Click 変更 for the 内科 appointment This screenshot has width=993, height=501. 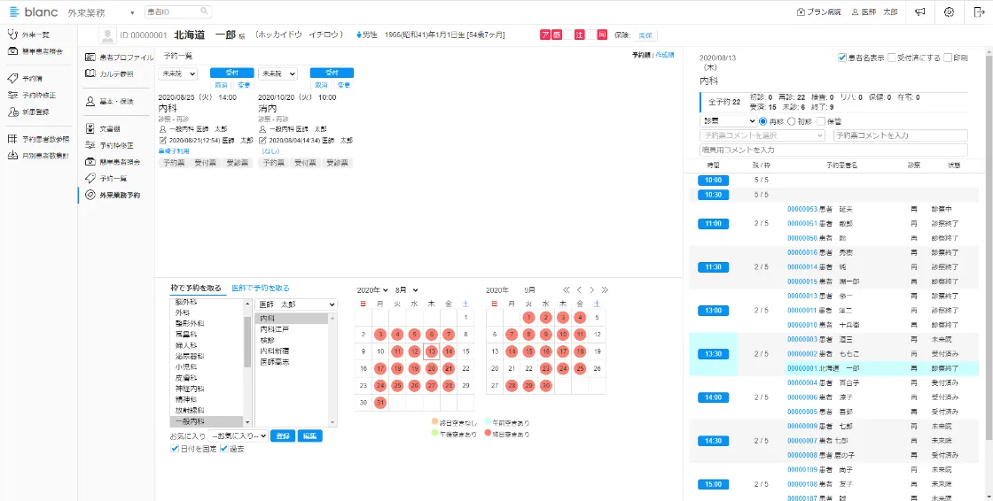click(x=244, y=85)
